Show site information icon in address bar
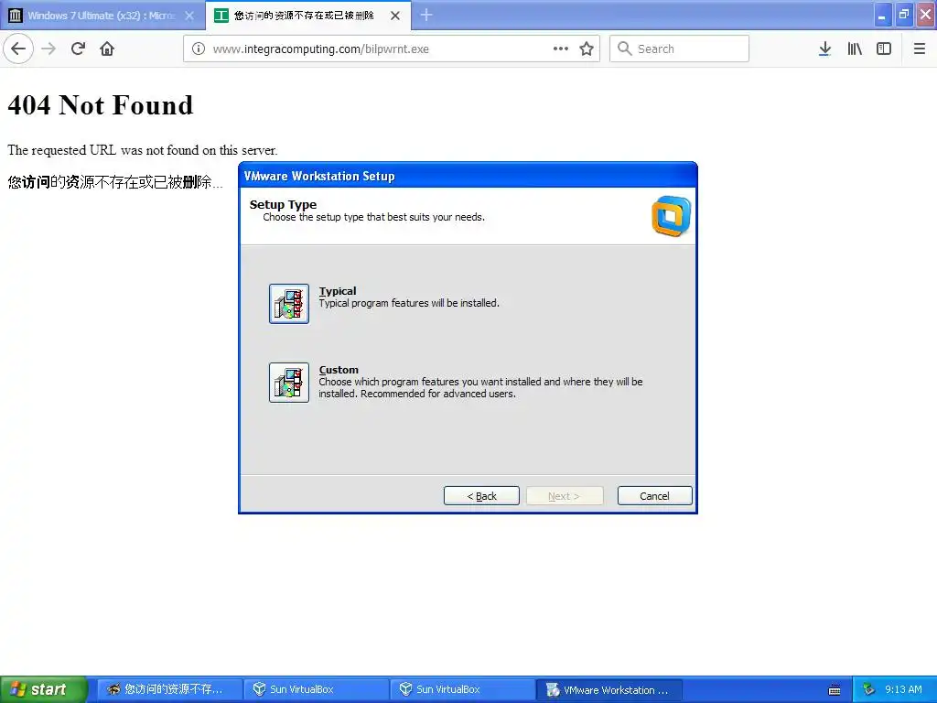Screen dimensions: 937x703 199,49
